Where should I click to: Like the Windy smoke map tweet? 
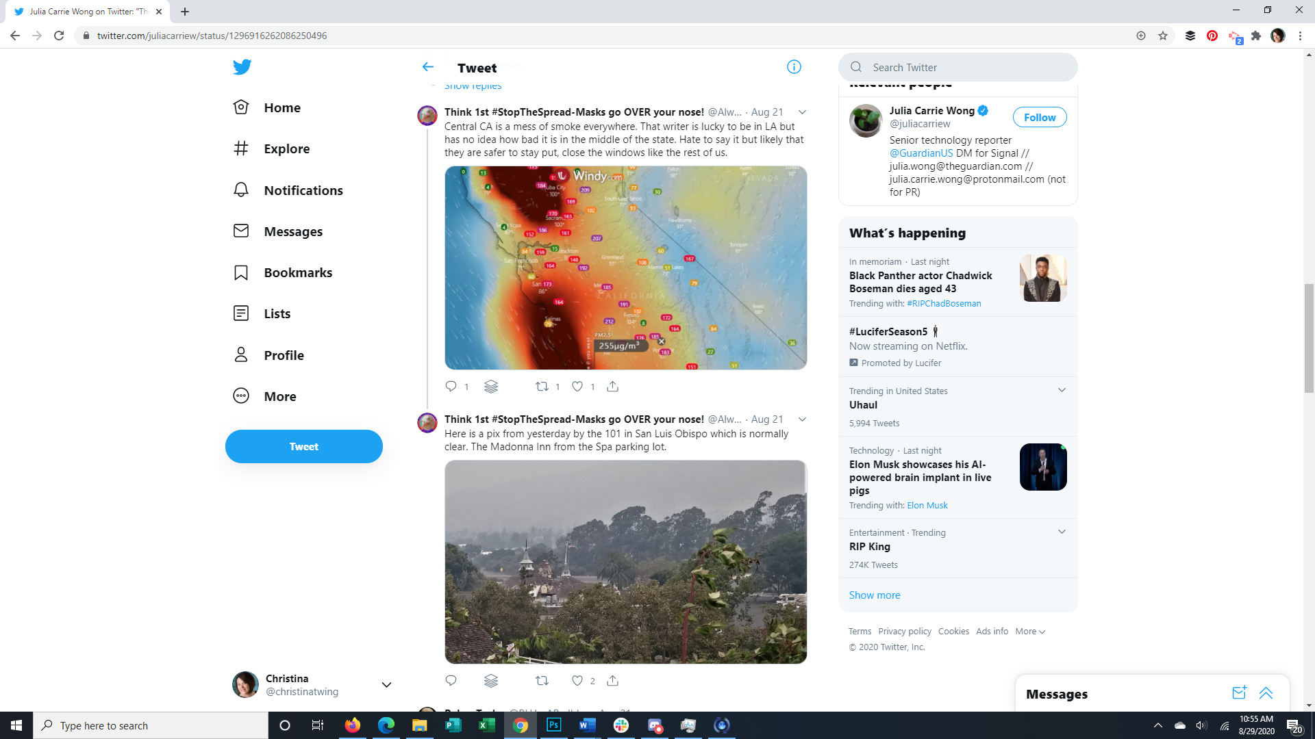pos(577,387)
